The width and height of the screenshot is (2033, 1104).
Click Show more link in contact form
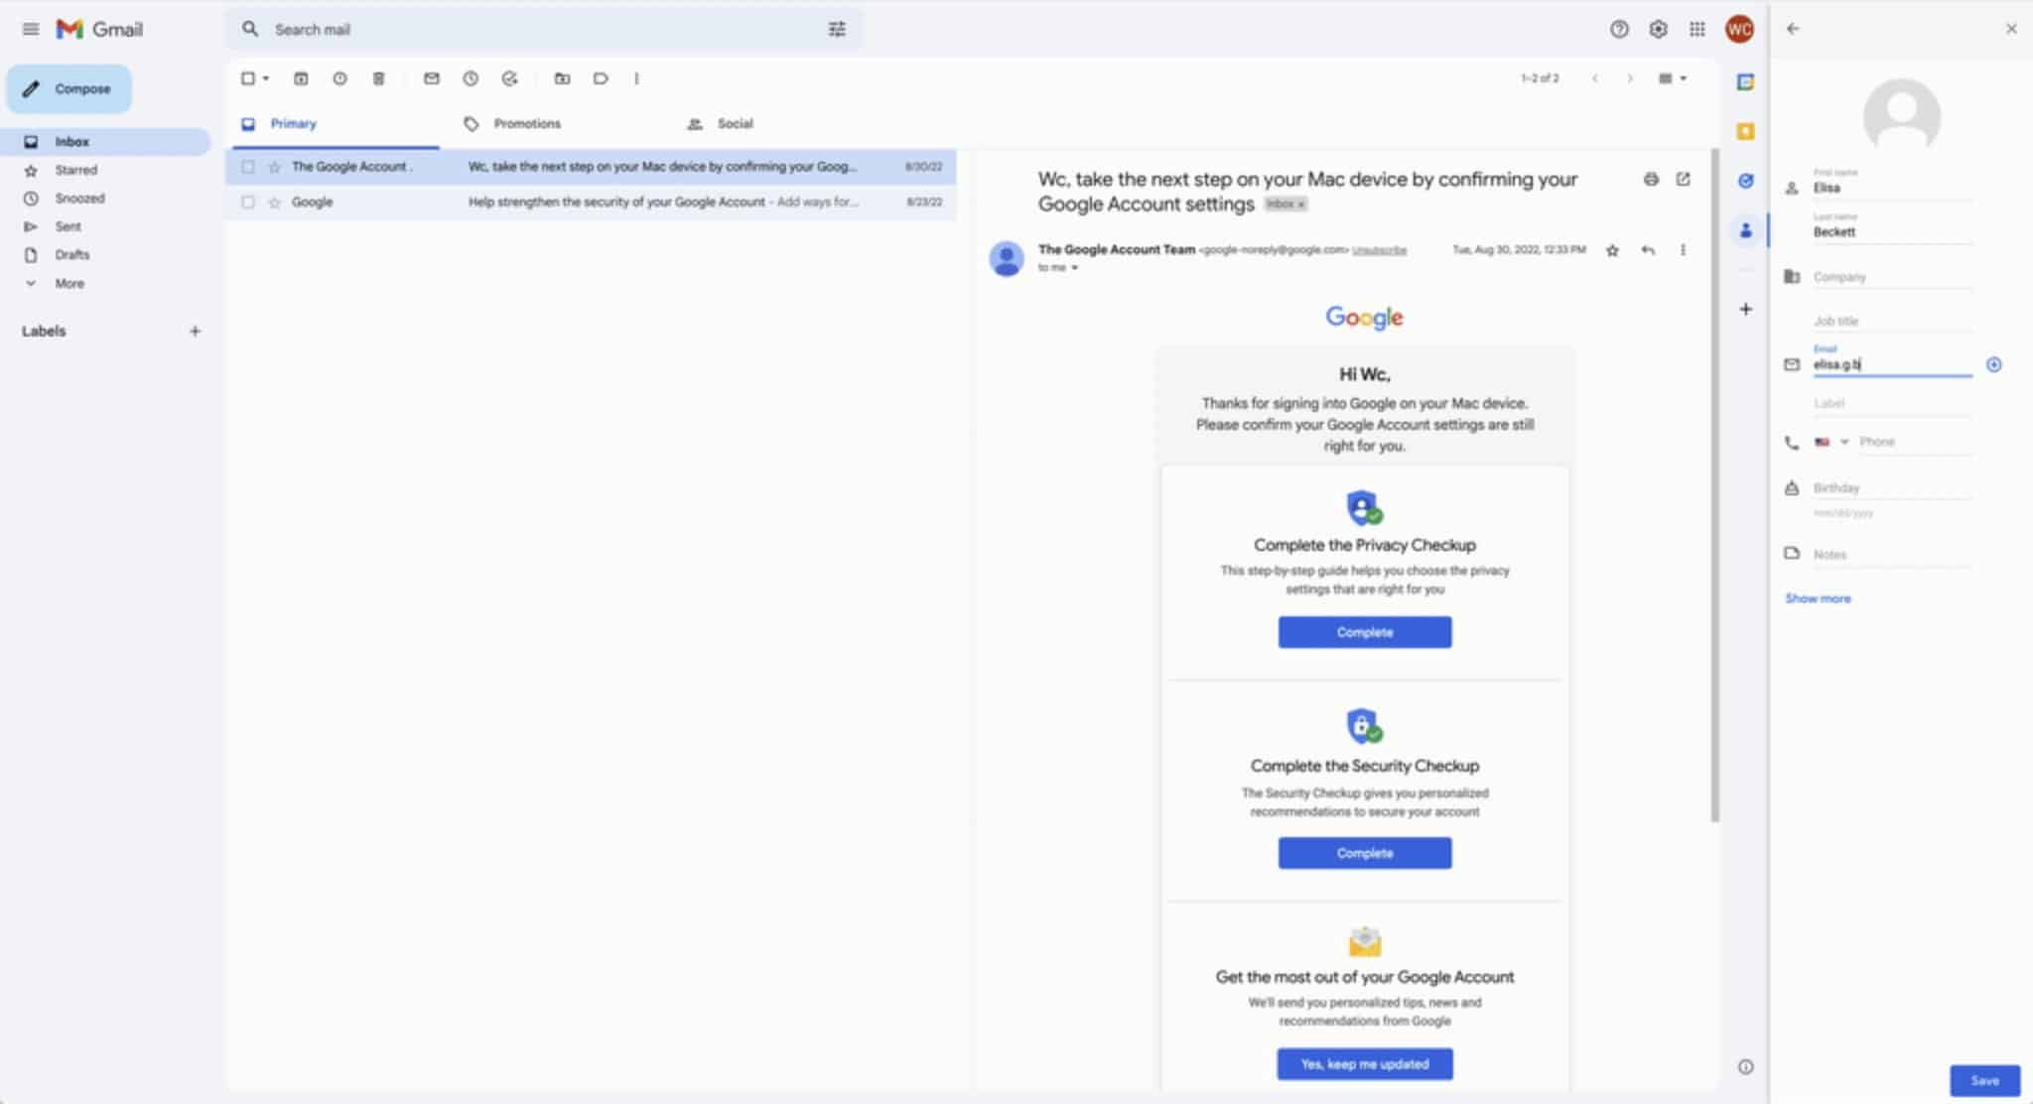pos(1818,599)
